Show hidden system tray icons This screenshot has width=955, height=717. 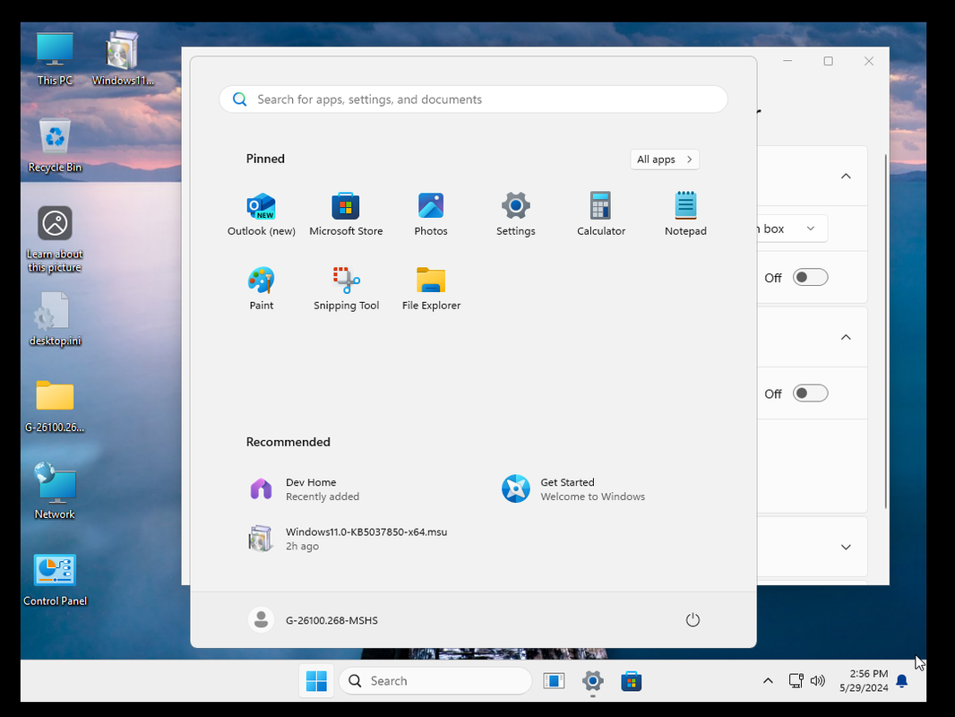click(768, 681)
